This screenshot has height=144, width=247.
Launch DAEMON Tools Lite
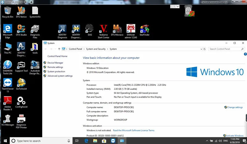(x=7, y=67)
